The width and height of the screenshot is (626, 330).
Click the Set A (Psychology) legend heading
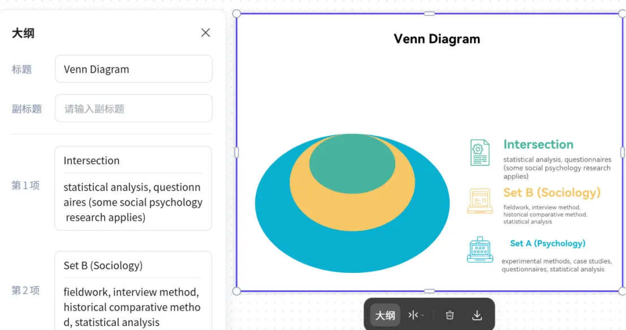pyautogui.click(x=547, y=243)
